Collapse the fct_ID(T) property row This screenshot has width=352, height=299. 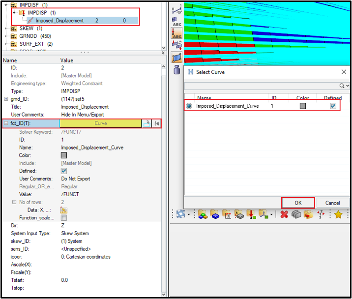tap(6, 123)
